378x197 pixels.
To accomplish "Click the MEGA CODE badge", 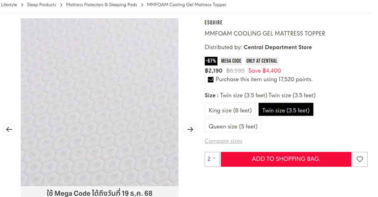I will coord(231,61).
